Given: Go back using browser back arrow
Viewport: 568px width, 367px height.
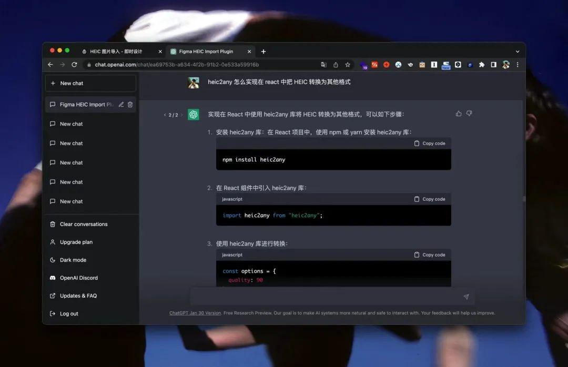Looking at the screenshot, I should [x=50, y=65].
